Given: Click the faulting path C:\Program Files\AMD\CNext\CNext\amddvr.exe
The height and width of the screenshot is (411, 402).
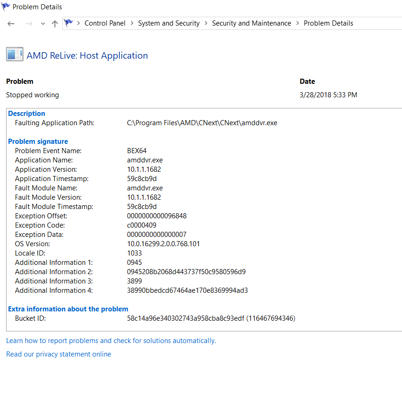Looking at the screenshot, I should [202, 123].
